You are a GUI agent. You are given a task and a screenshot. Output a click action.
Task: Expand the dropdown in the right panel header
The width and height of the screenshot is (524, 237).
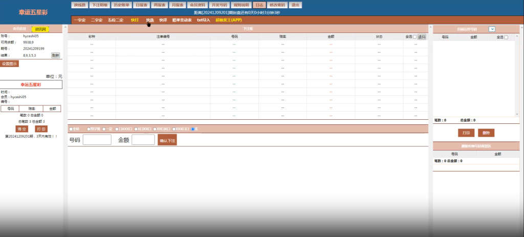pos(492,29)
